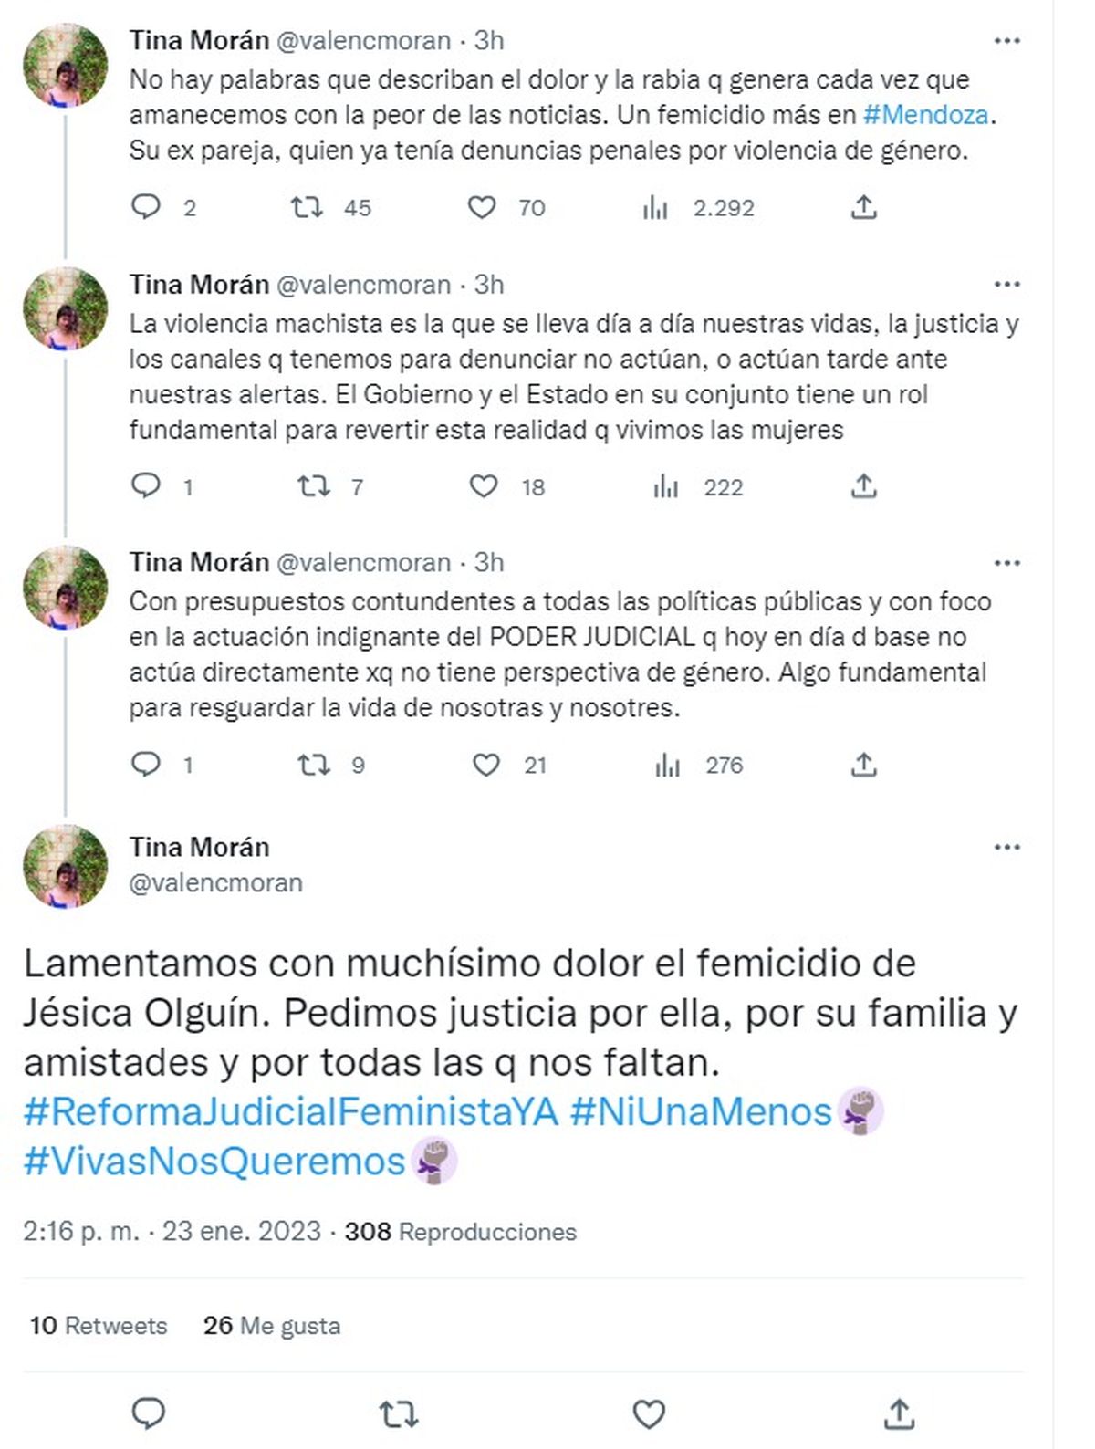Open Tina Morán's profile picture on main tweet
The image size is (1095, 1449).
[65, 865]
